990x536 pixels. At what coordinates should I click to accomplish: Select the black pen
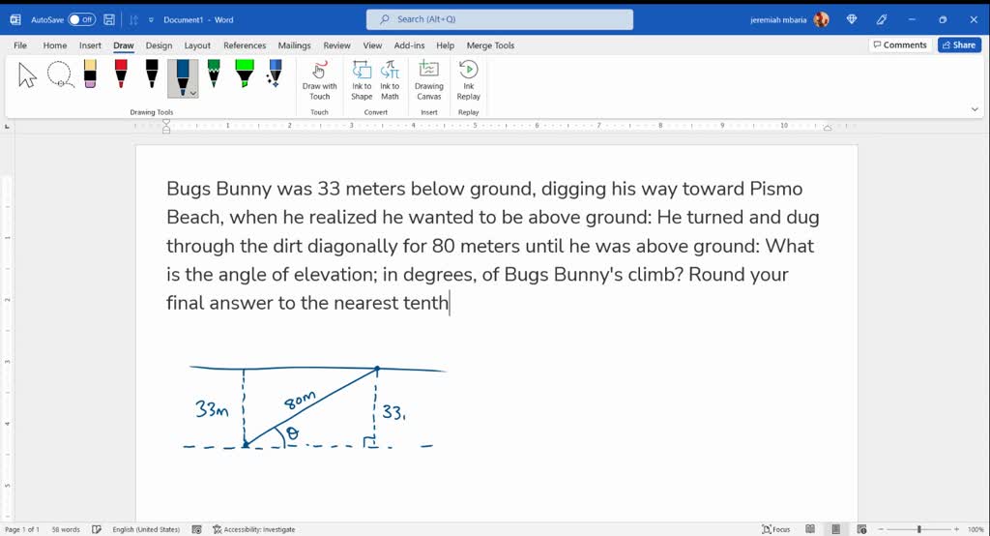[x=152, y=74]
